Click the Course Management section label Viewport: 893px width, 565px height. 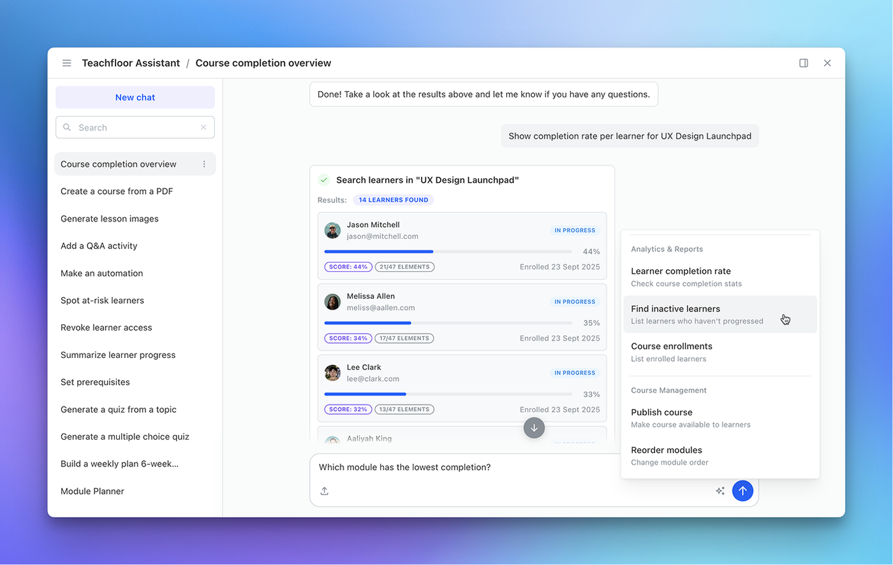pos(669,390)
